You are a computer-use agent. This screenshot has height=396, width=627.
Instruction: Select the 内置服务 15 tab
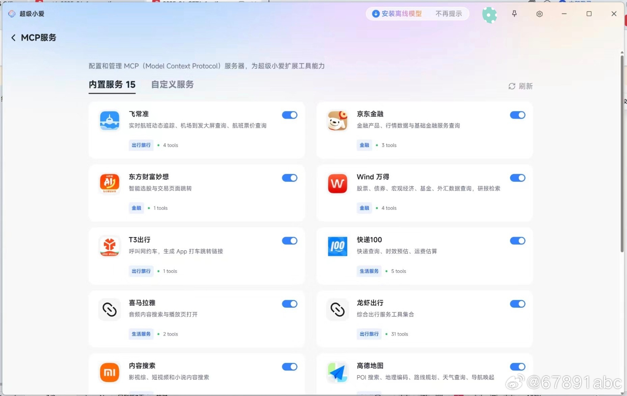pos(112,85)
